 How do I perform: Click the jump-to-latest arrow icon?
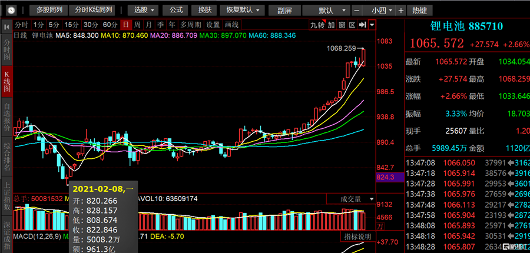point(362,25)
